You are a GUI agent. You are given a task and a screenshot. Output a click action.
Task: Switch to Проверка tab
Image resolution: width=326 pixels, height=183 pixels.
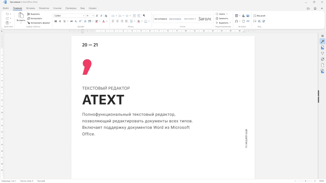coord(71,8)
